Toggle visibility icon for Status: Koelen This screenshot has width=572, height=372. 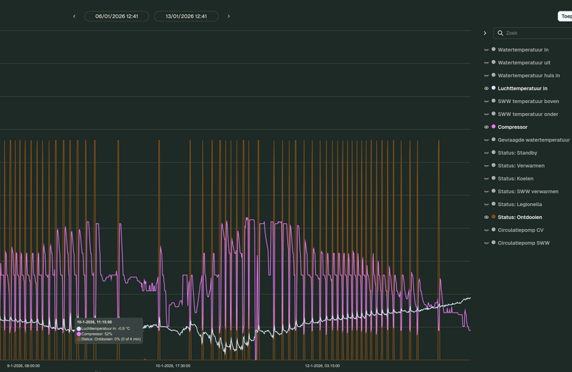pos(486,179)
